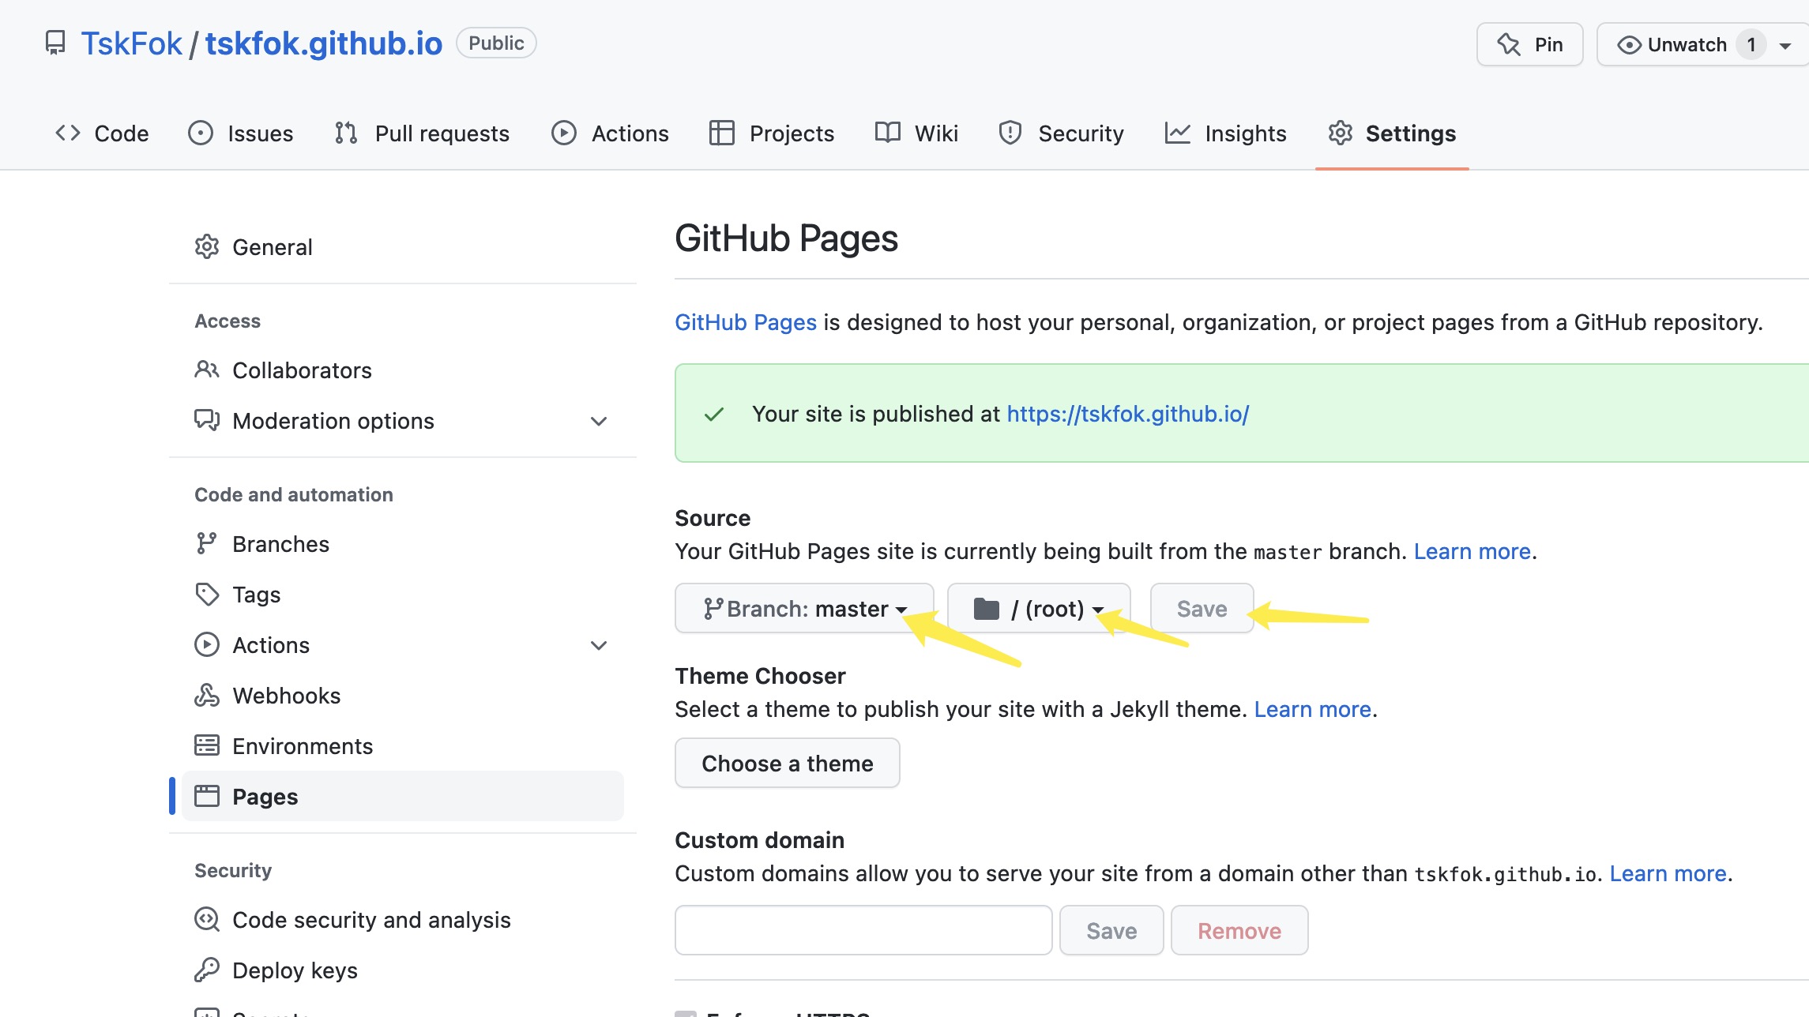Switch to the Wiki tab
Viewport: 1809px width, 1017px height.
[x=916, y=133]
